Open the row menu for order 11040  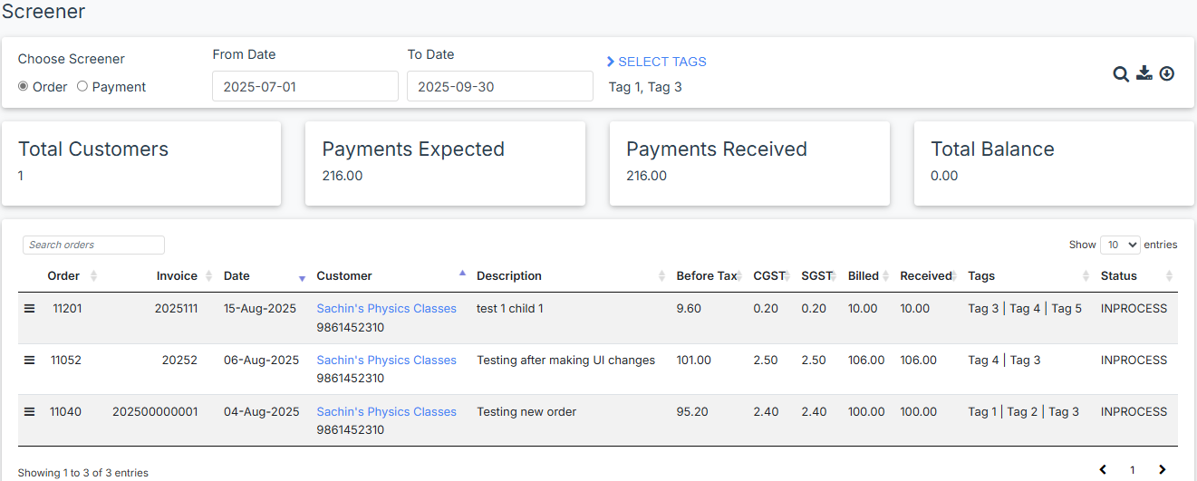[x=29, y=412]
